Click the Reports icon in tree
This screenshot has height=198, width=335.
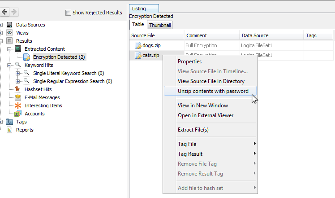(x=9, y=130)
